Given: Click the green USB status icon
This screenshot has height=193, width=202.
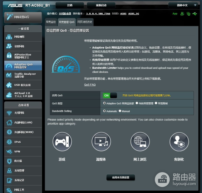Looking at the screenshot, I should [195, 14].
